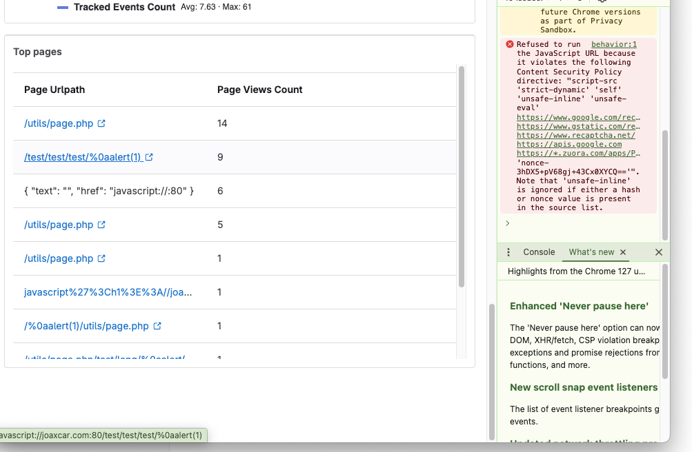The width and height of the screenshot is (692, 452).
Task: Click the red error icon in the console message
Action: click(x=510, y=45)
